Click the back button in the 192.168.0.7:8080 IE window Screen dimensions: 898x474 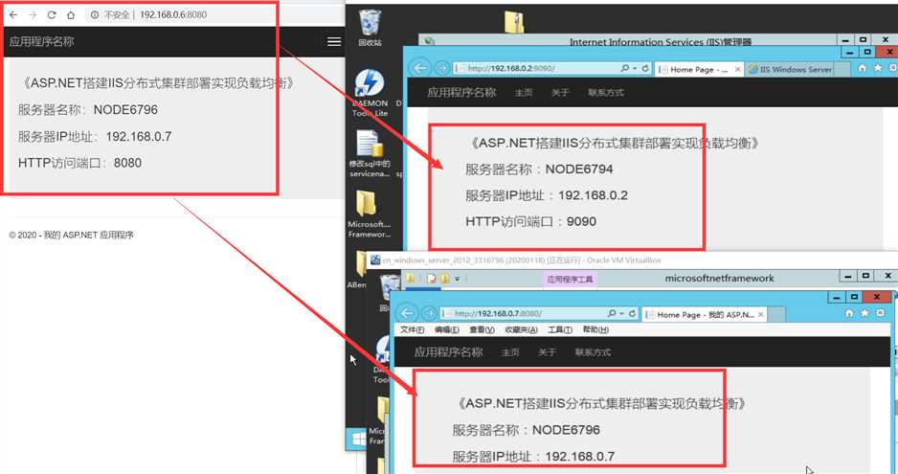pos(407,313)
